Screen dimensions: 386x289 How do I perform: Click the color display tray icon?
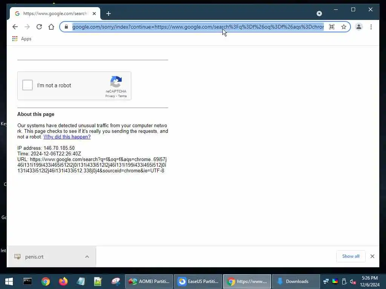point(335,281)
